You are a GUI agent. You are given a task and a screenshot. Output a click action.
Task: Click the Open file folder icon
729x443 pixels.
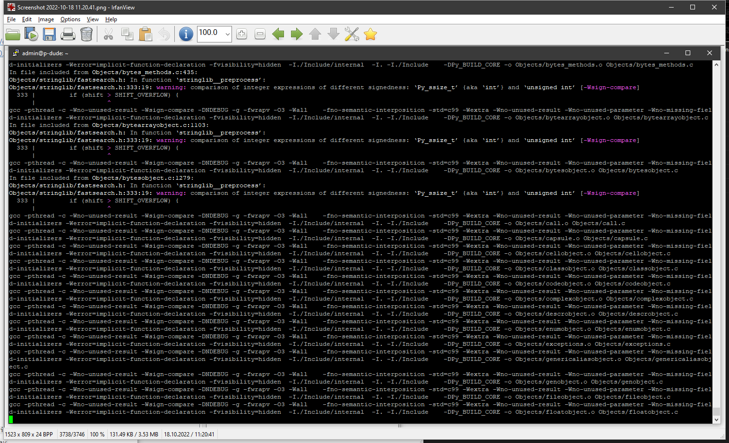(x=13, y=34)
